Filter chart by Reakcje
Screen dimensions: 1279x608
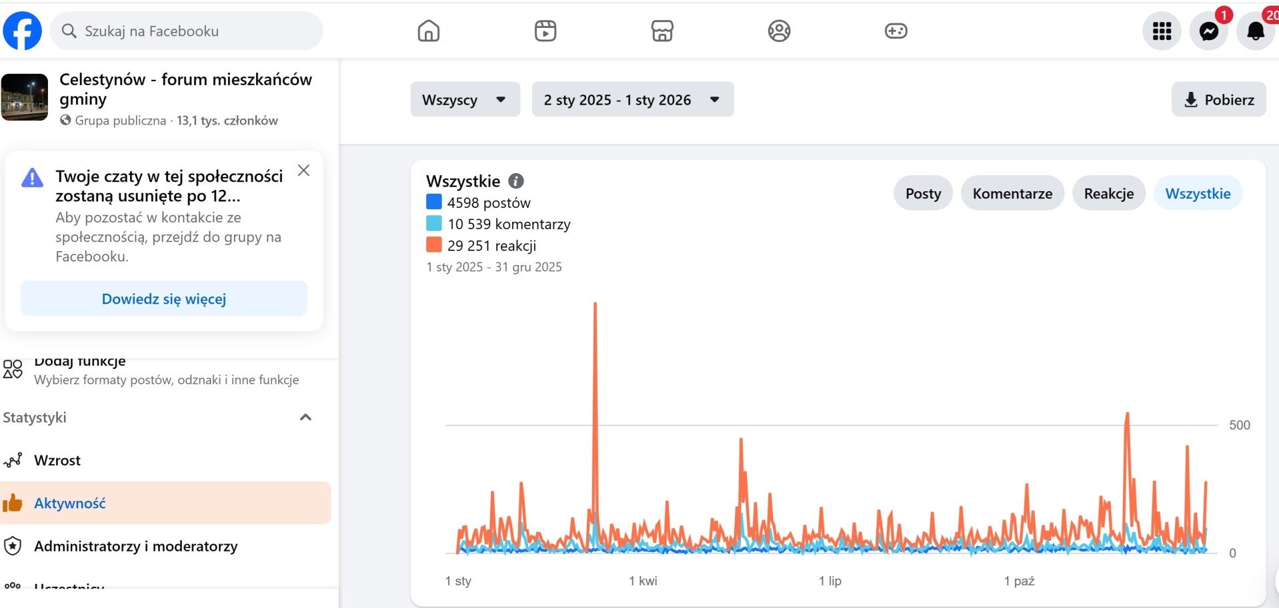click(x=1108, y=193)
